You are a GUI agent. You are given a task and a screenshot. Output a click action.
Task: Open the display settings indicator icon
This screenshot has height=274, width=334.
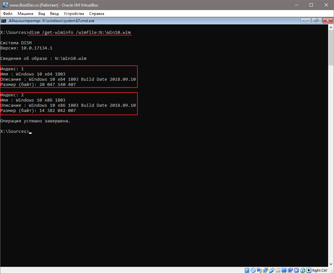pos(284,270)
